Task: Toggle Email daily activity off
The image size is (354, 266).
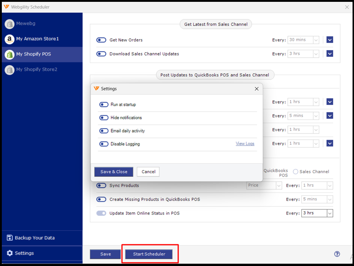Action: [x=104, y=131]
